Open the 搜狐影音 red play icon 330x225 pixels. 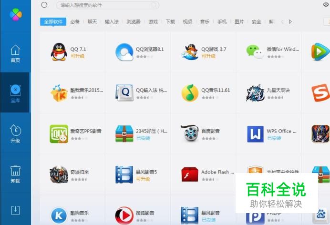pyautogui.click(x=124, y=215)
